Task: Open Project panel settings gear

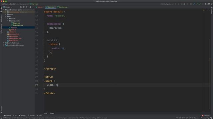Action: [x=30, y=7]
